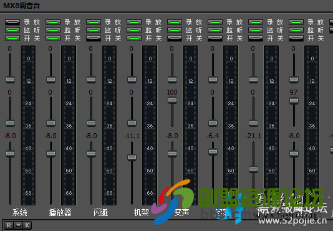Toggle 录放 on the 闪避 channel
This screenshot has height=231, width=333.
coord(94,22)
